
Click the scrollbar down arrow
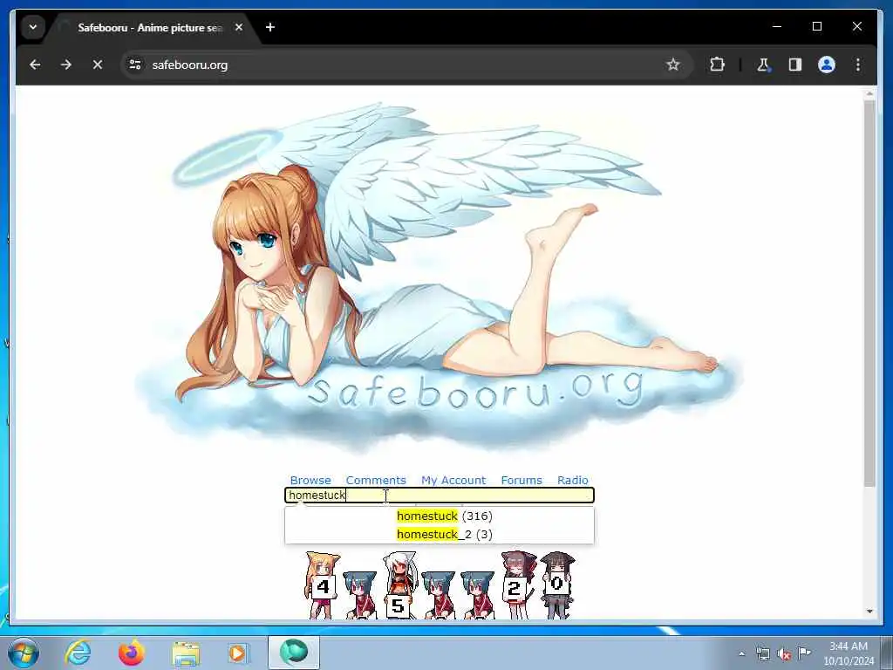869,612
